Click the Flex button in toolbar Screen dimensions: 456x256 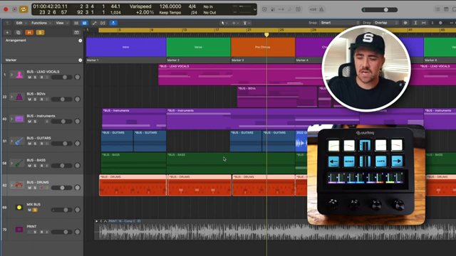[x=103, y=23]
